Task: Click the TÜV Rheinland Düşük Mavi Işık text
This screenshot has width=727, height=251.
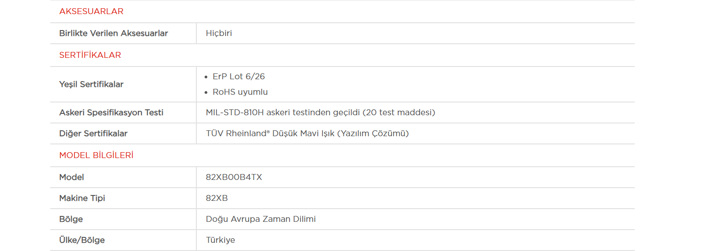Action: 307,133
